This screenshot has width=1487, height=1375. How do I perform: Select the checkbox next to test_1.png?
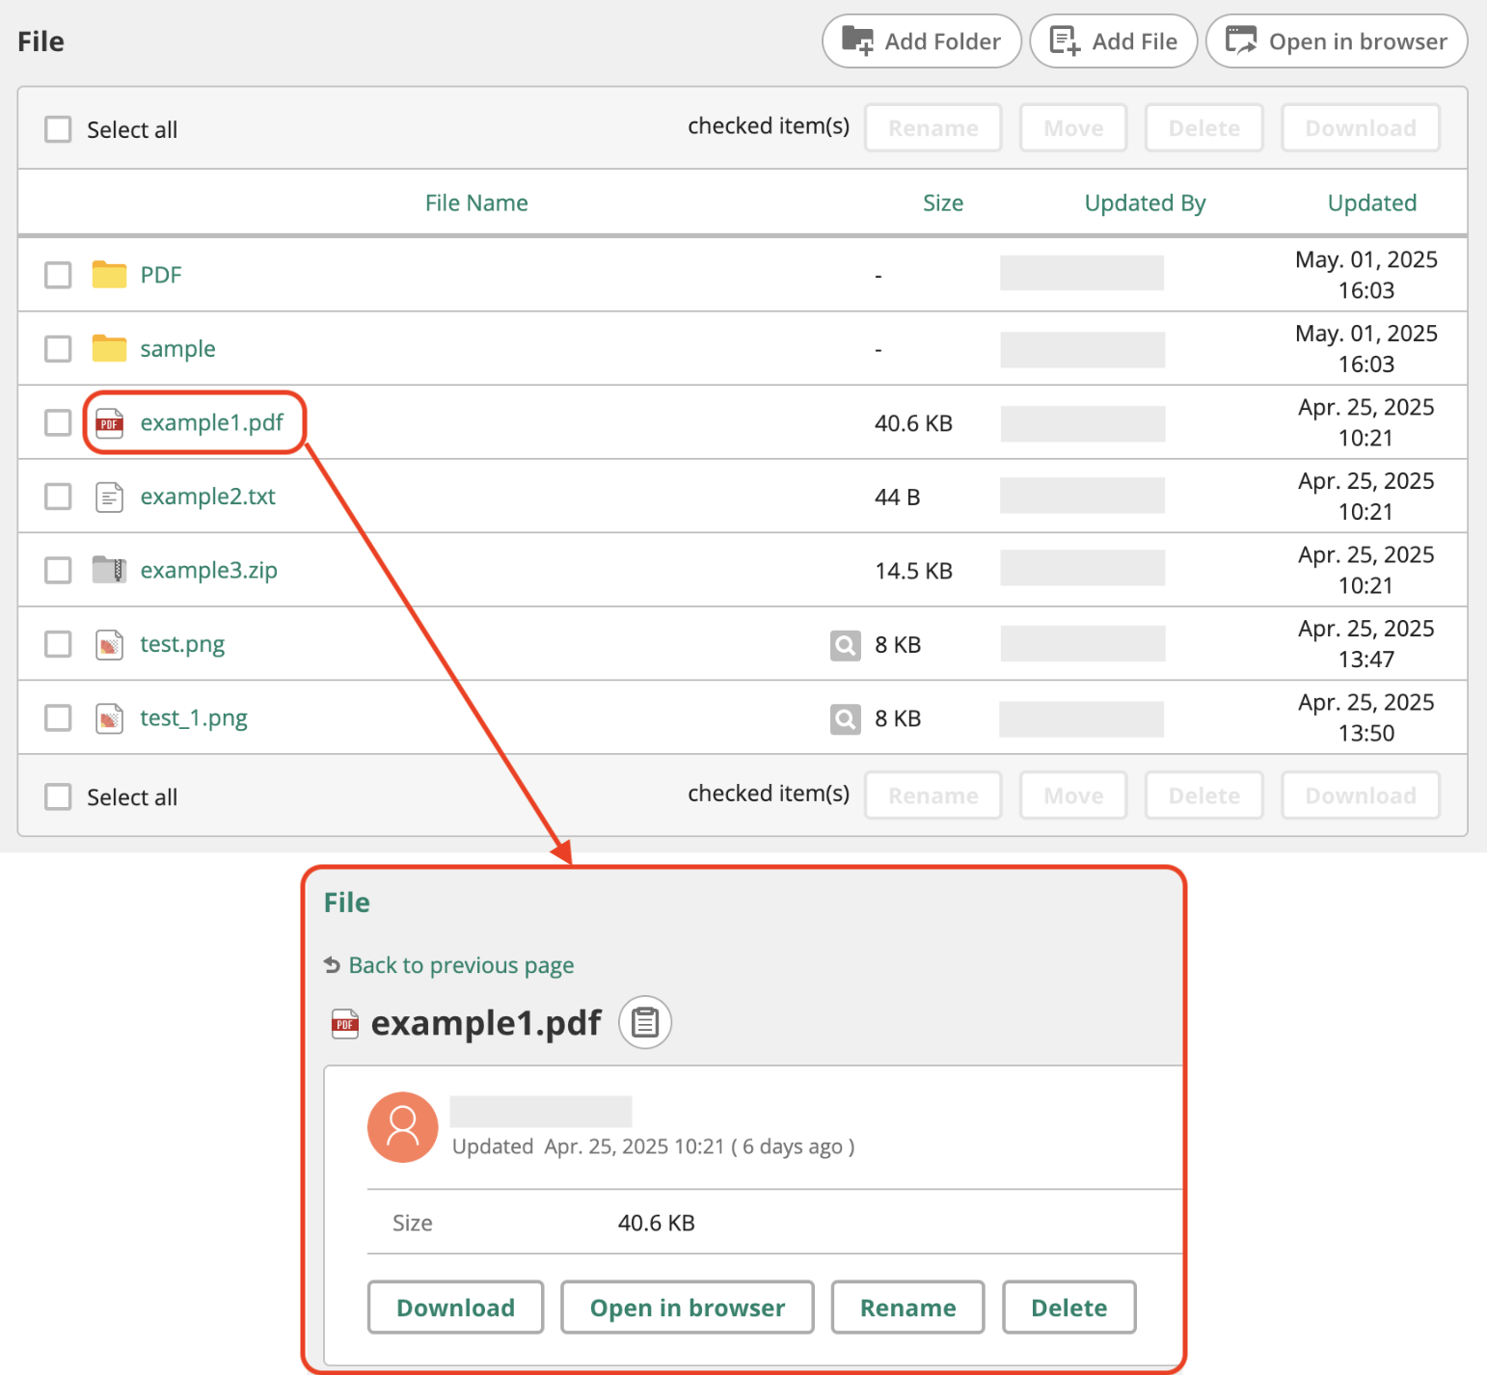pos(59,717)
